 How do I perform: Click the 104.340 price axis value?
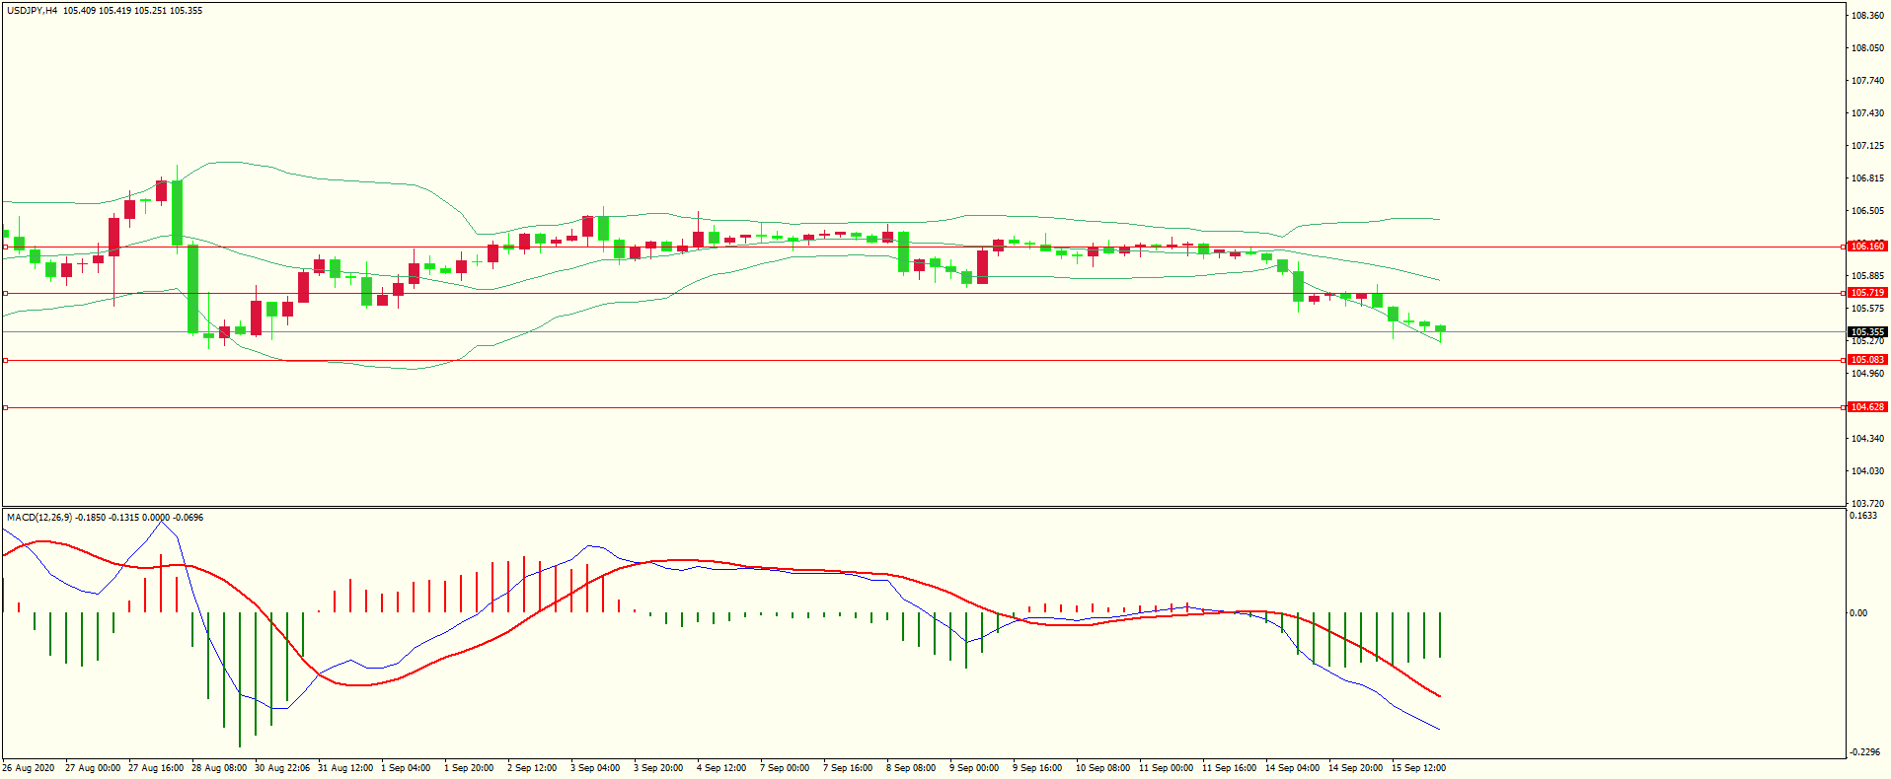pyautogui.click(x=1868, y=438)
